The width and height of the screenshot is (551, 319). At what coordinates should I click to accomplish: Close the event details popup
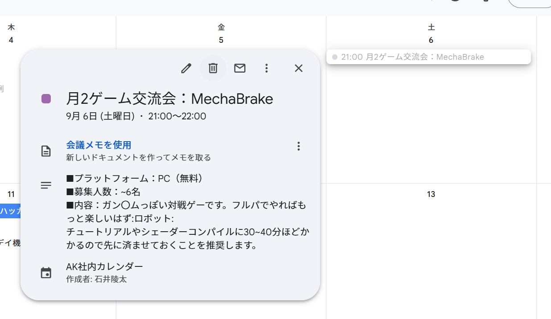pyautogui.click(x=299, y=68)
